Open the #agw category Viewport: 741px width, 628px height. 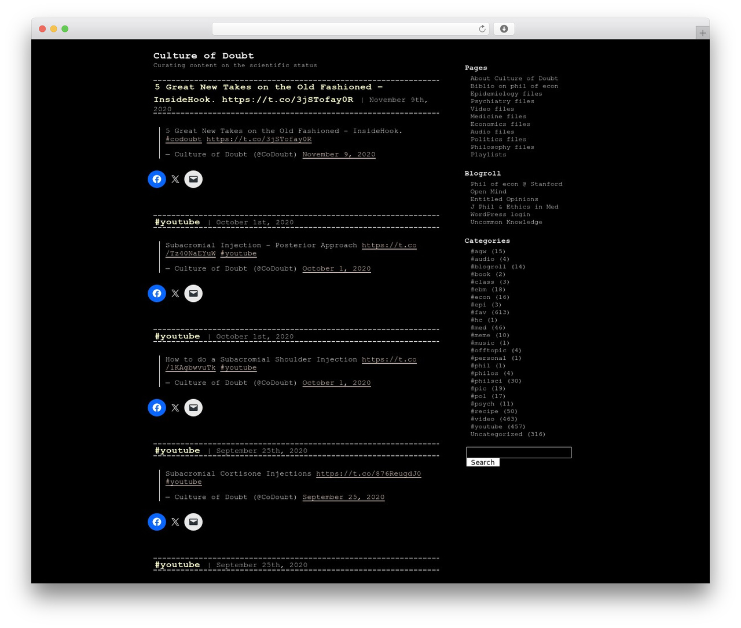click(478, 251)
